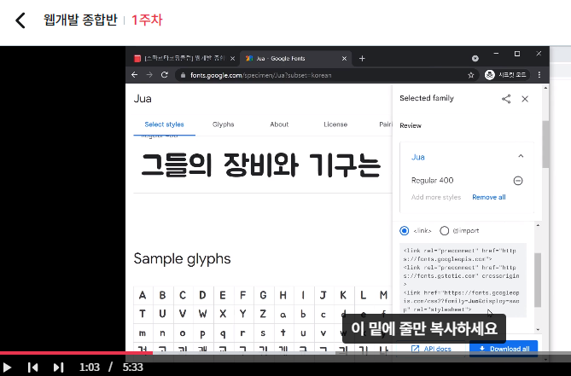Collapse the Jua family section

pos(521,156)
